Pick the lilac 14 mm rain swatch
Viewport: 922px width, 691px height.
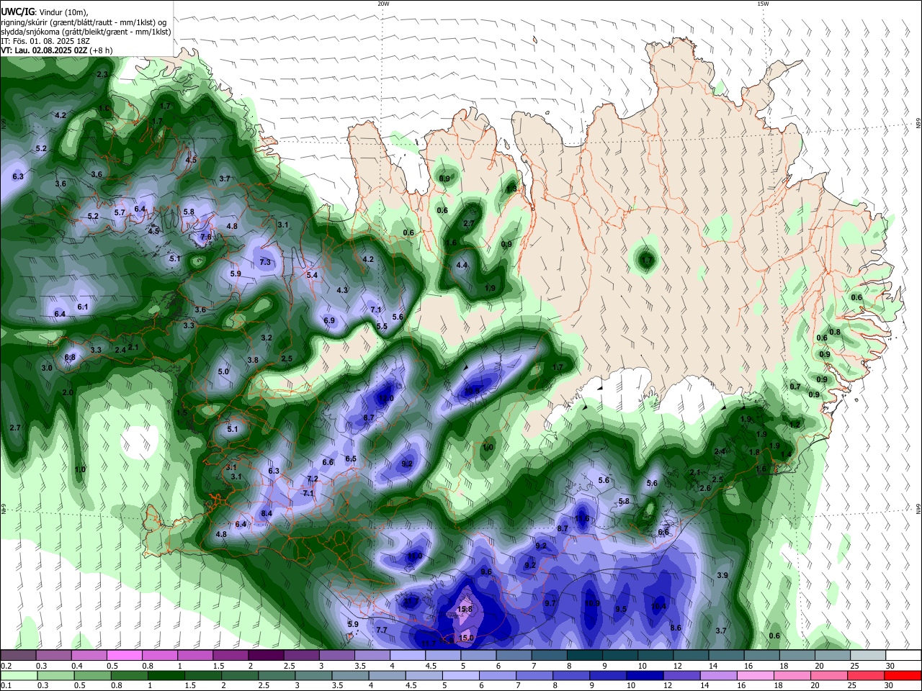pos(718,676)
